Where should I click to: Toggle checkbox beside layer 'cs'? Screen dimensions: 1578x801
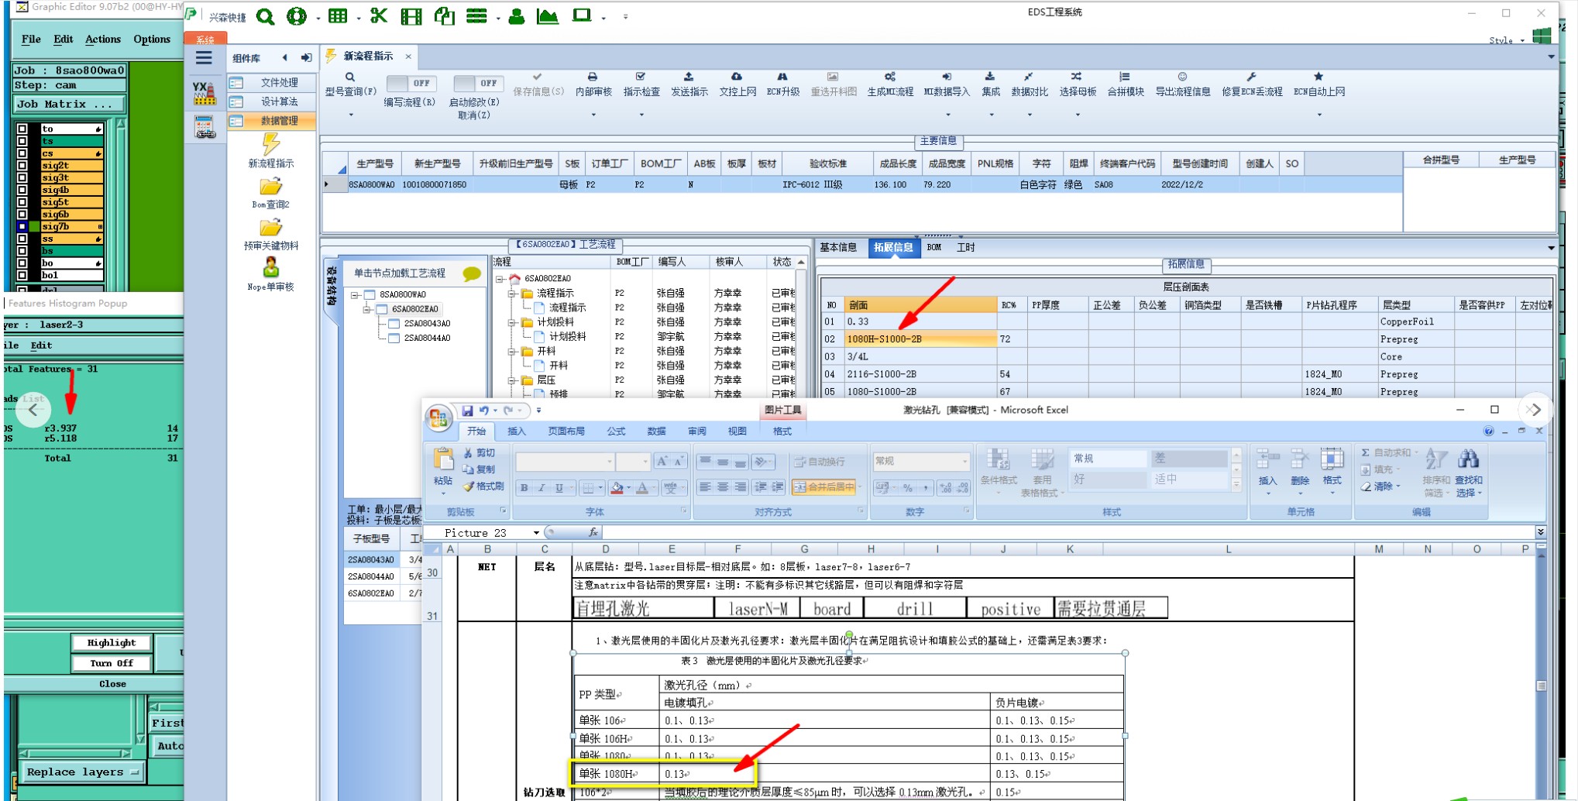tap(22, 153)
